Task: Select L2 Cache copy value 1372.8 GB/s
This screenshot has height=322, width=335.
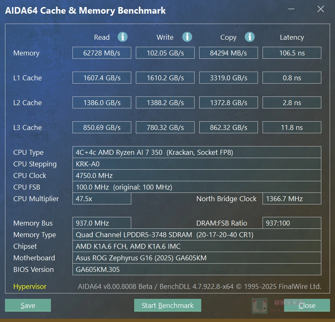Action: (x=229, y=103)
